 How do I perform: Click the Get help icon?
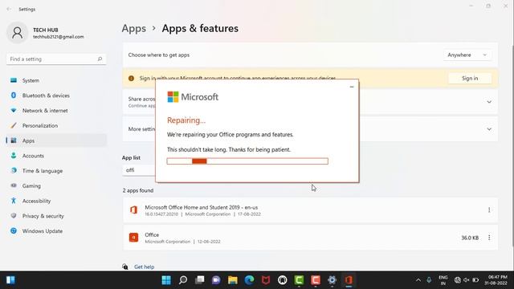[125, 267]
